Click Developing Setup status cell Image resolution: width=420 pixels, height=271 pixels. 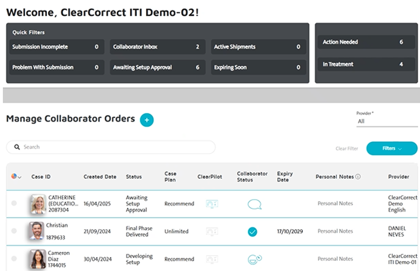coord(139,259)
